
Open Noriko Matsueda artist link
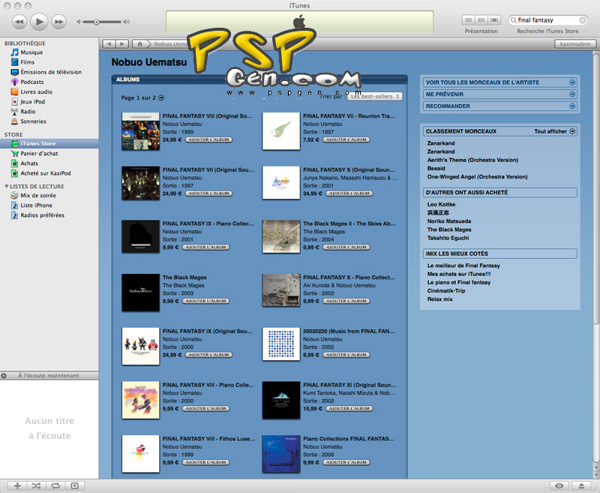pyautogui.click(x=448, y=221)
